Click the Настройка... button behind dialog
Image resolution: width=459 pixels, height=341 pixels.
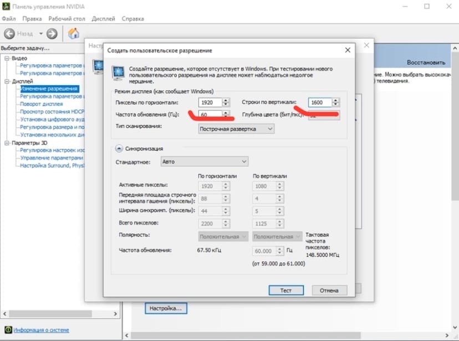click(x=166, y=308)
